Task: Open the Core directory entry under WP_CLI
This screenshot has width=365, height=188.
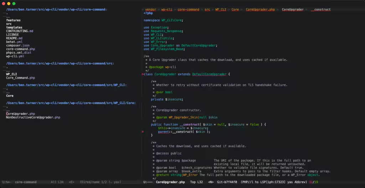Action: [10, 96]
